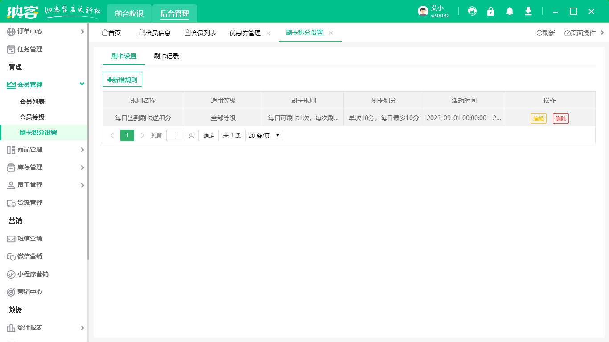Open customer service headset icon

click(472, 11)
